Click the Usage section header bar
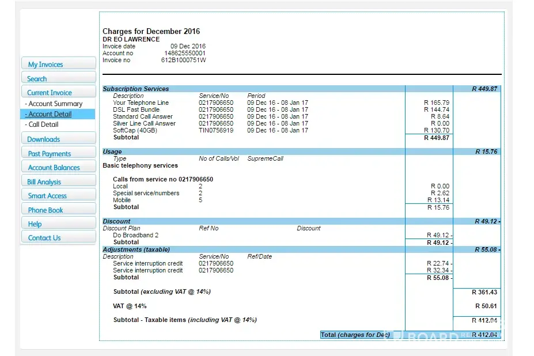The width and height of the screenshot is (534, 356). coord(112,152)
